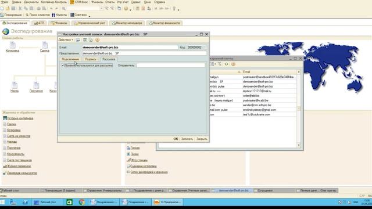Open the Действия dropdown in account settings
This screenshot has width=372, height=209.
click(x=66, y=40)
